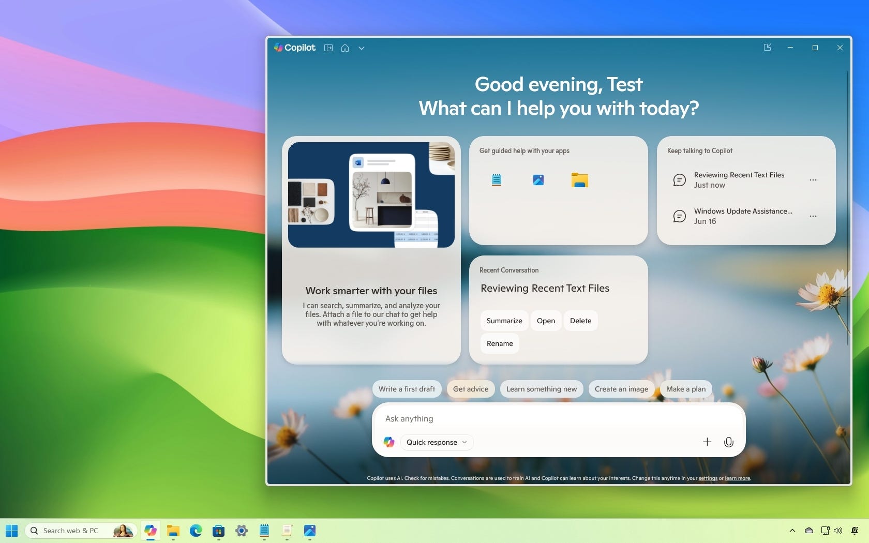Viewport: 869px width, 543px height.
Task: Open the notes document app on taskbar
Action: (x=287, y=531)
